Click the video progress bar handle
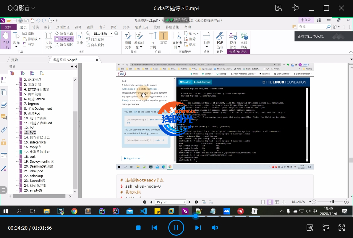Viewport: 353px width, 238px height. click(195, 216)
